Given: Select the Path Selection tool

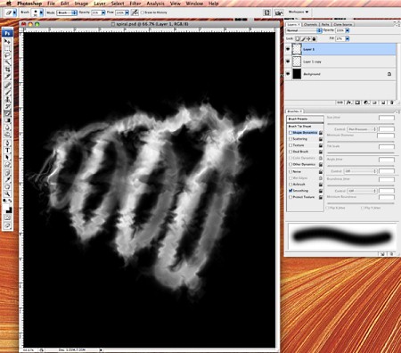Looking at the screenshot, I should 7,158.
